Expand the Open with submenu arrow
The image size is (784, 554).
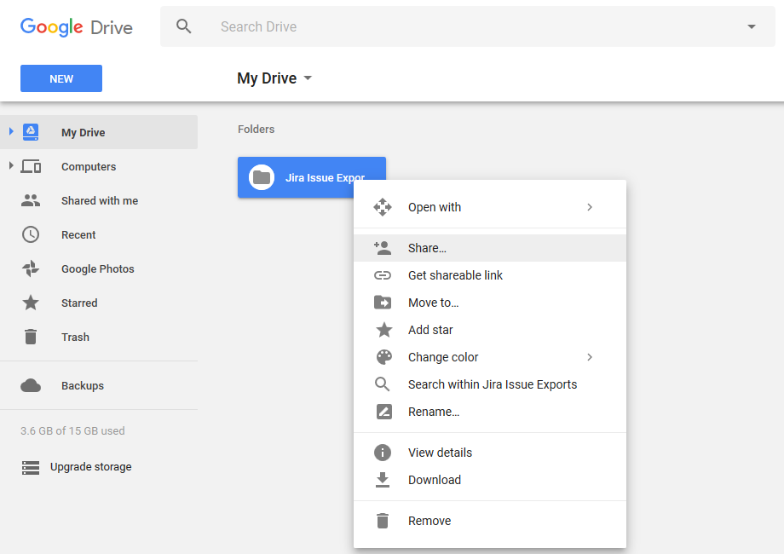589,207
